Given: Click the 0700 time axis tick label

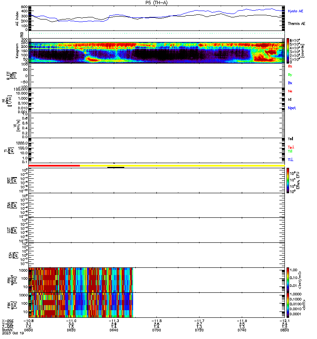Looking at the screenshot, I should point(156,330).
